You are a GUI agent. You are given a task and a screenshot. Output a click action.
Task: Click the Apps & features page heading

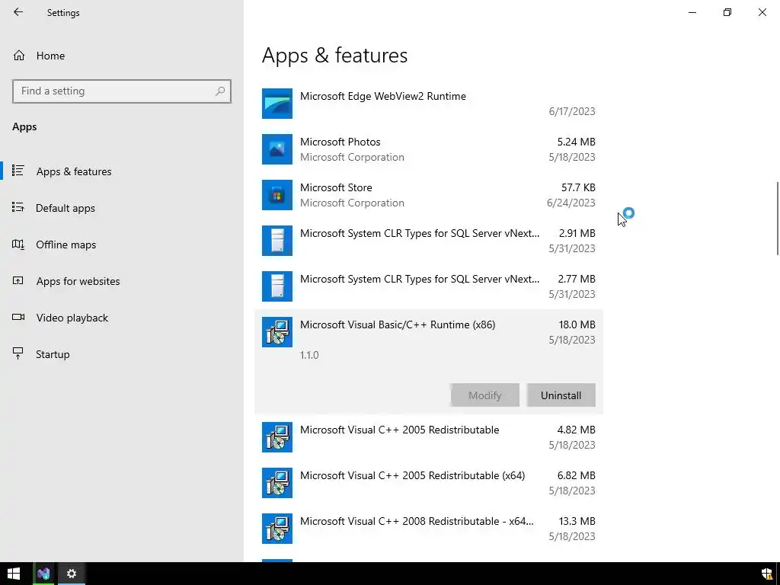335,55
